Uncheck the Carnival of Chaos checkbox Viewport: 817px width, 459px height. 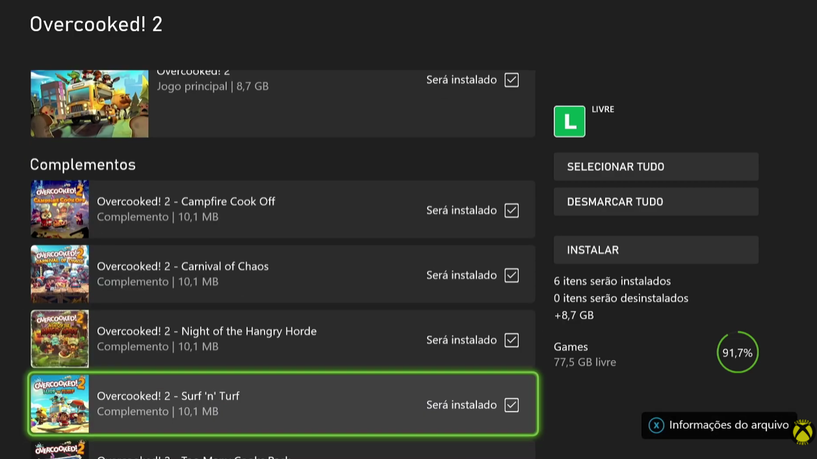(512, 275)
